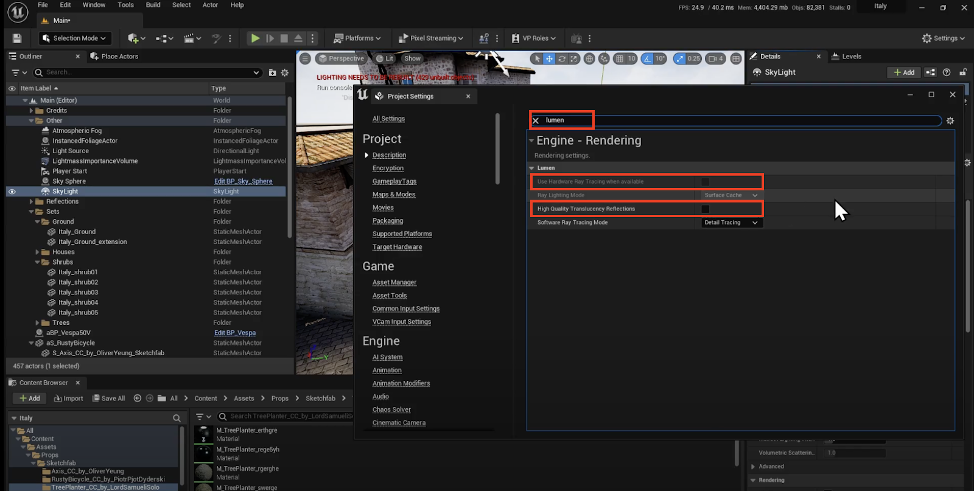Toggle Use Hardware Ray Tracing checkbox
The height and width of the screenshot is (491, 974).
pos(705,182)
